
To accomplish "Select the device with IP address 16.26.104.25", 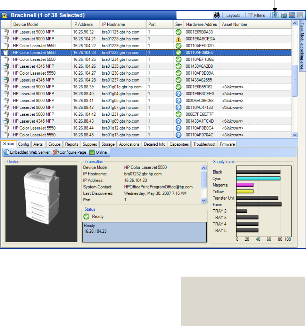I will point(146,59).
